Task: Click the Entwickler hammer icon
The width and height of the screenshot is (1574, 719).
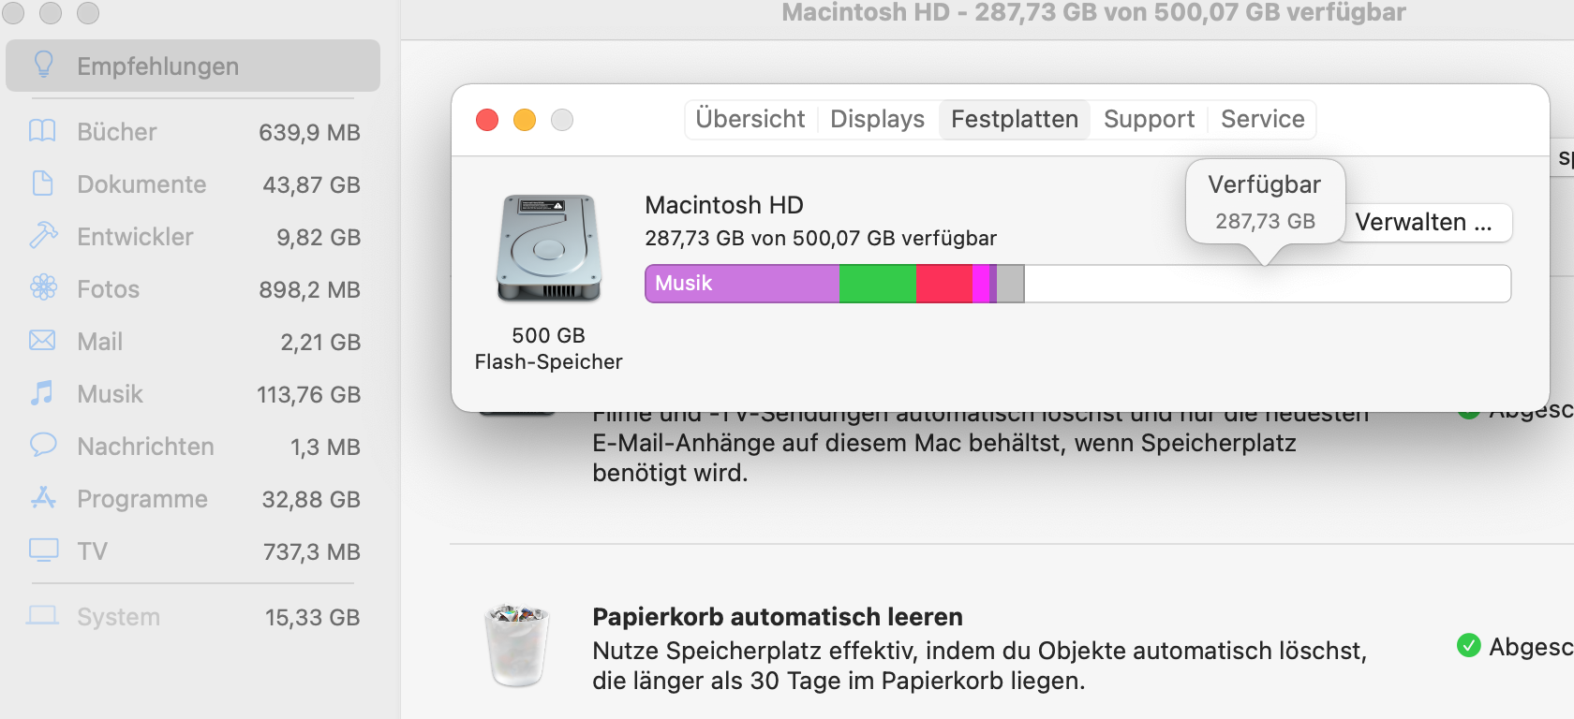Action: pos(43,235)
